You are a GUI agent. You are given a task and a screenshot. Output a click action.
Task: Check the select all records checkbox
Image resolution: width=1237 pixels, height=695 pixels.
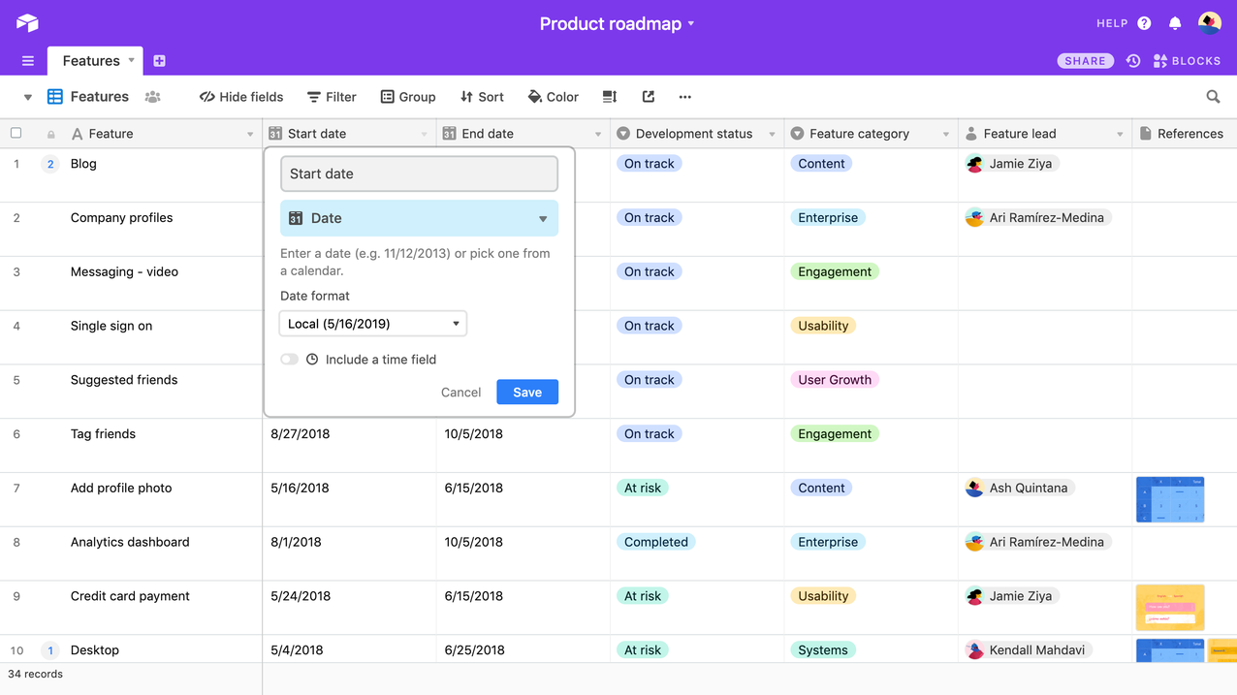[16, 134]
